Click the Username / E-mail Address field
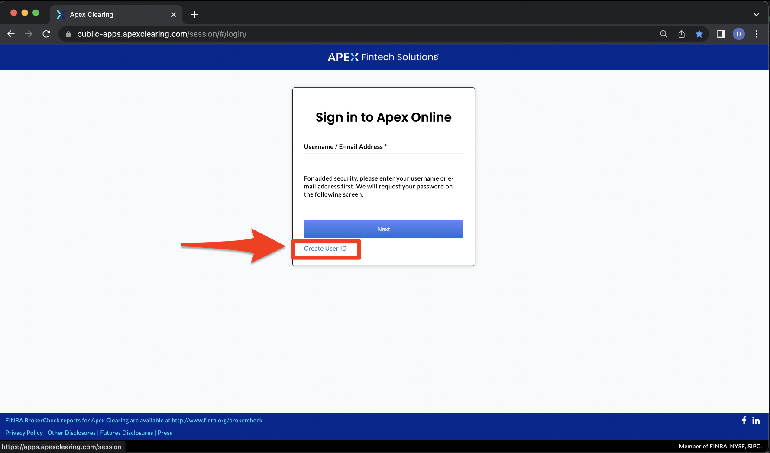The image size is (770, 453). pos(383,160)
